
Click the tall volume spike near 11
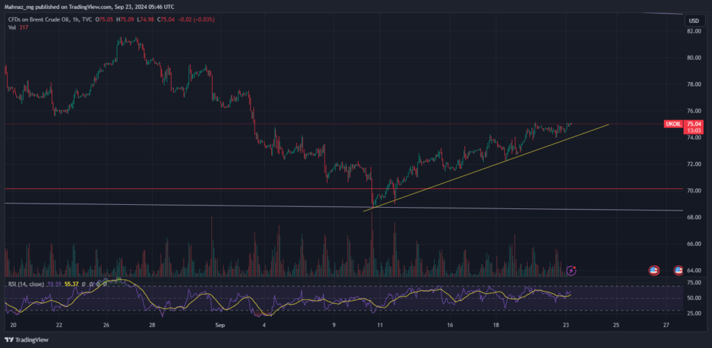(x=372, y=242)
